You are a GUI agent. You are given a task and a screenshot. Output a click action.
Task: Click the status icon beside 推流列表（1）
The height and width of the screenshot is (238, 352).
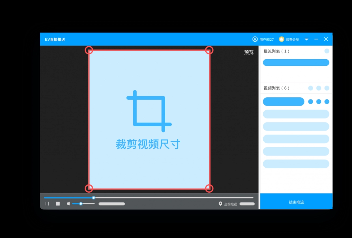[x=327, y=51]
